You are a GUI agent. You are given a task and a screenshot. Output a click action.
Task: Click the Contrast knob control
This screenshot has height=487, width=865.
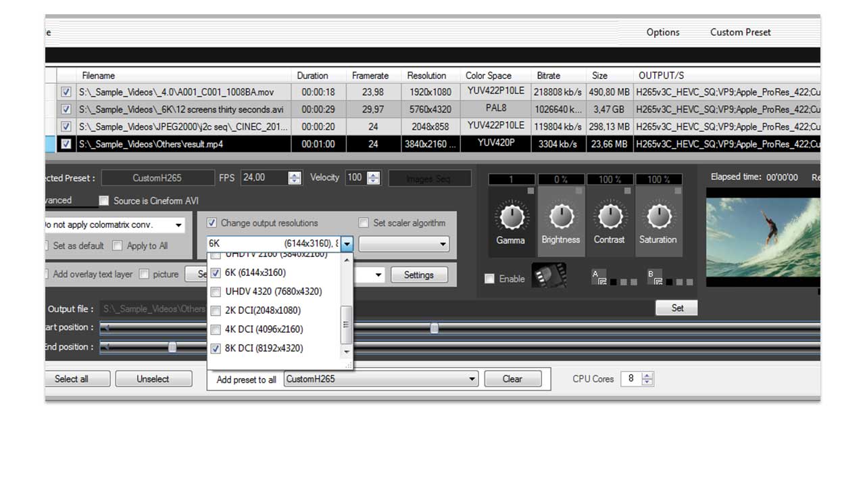point(610,217)
